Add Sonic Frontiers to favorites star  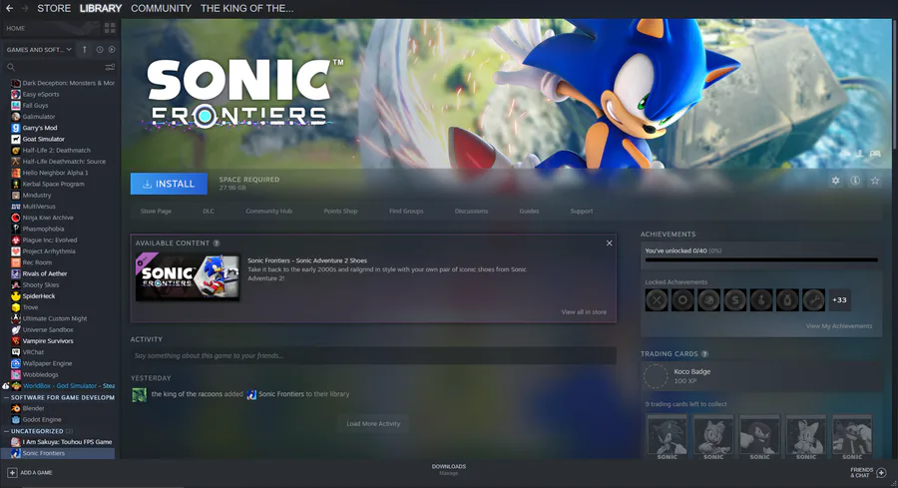[875, 181]
